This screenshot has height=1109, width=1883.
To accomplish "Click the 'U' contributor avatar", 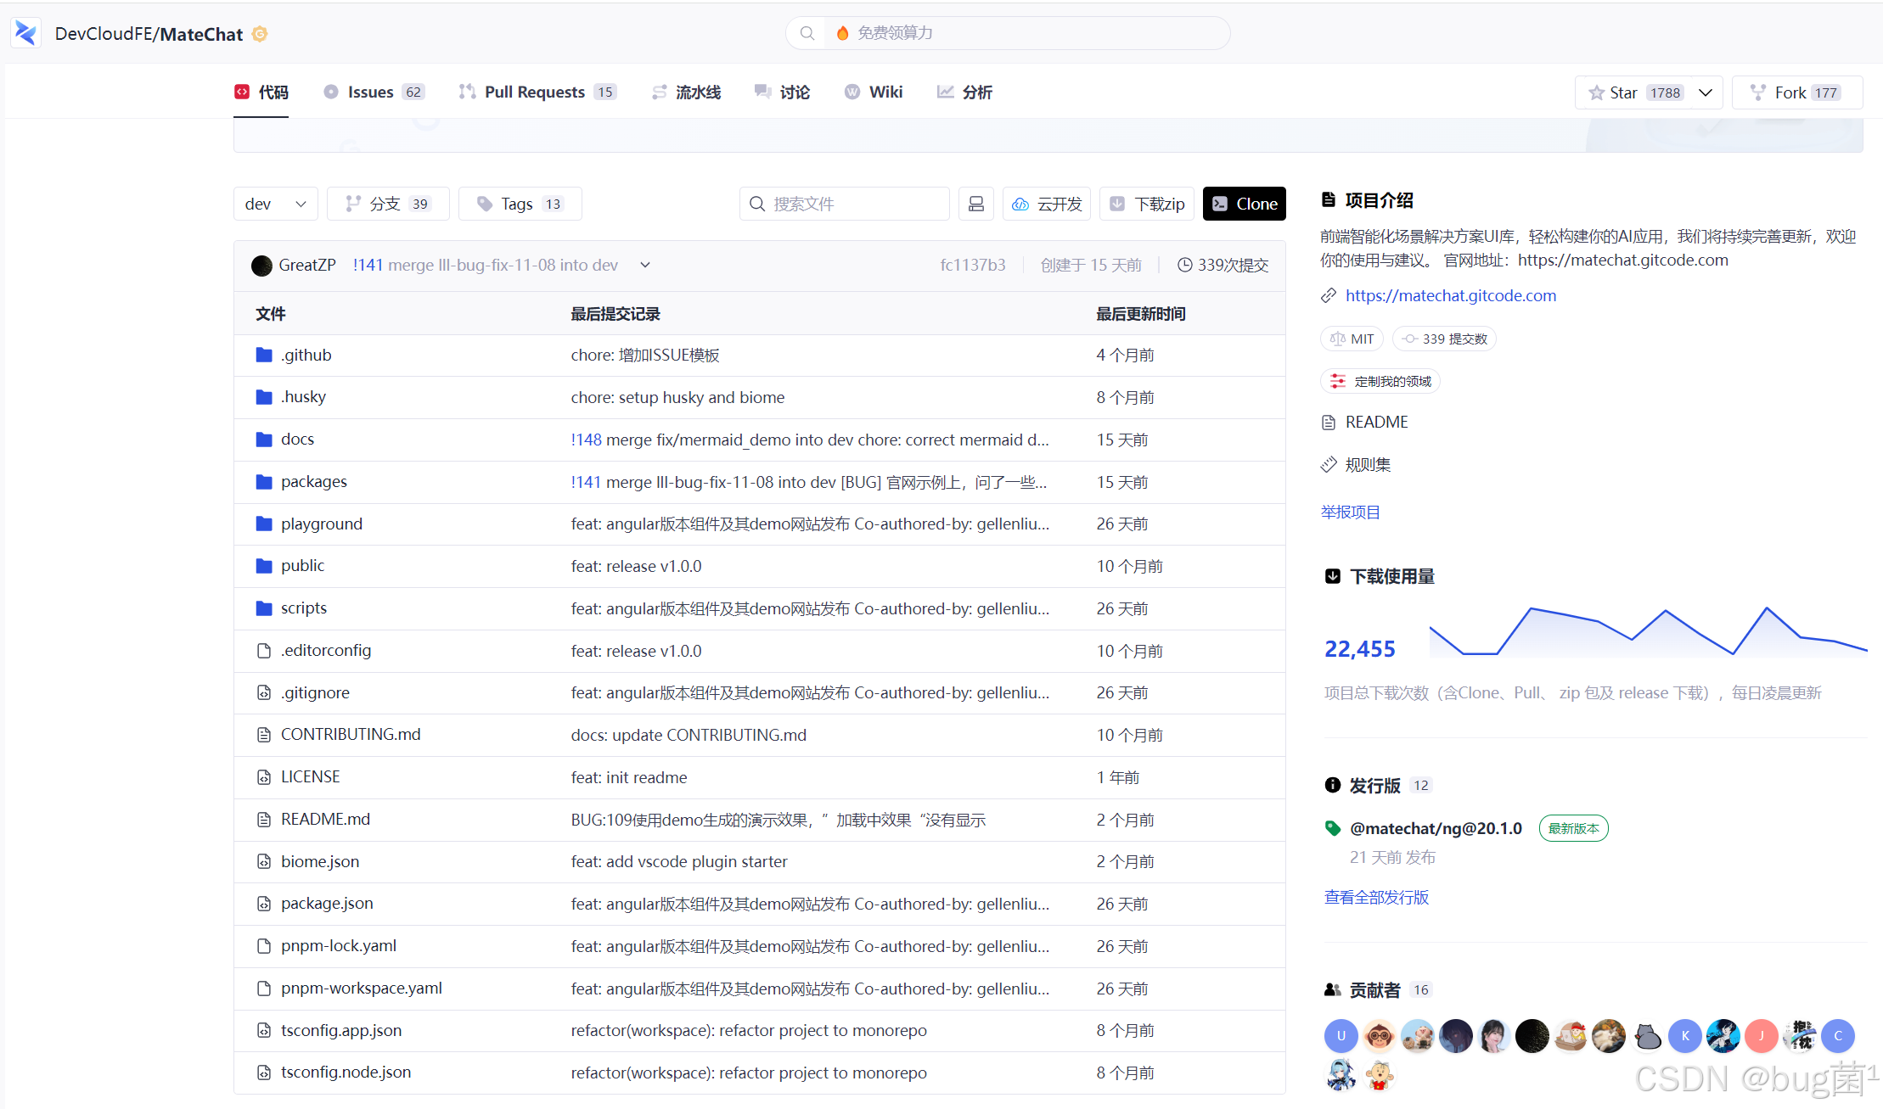I will [1341, 1035].
